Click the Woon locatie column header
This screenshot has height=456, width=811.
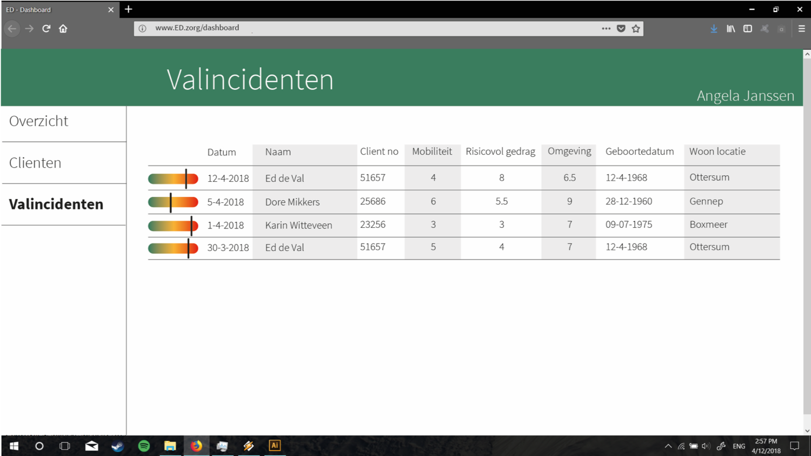click(x=717, y=151)
